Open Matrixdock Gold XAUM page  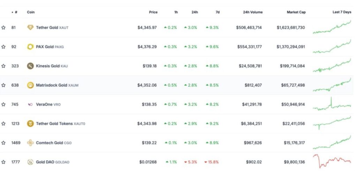57,85
